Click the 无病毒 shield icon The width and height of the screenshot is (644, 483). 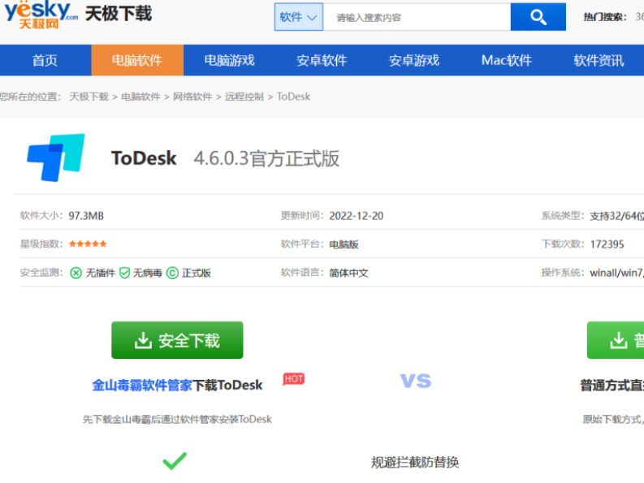tap(124, 273)
